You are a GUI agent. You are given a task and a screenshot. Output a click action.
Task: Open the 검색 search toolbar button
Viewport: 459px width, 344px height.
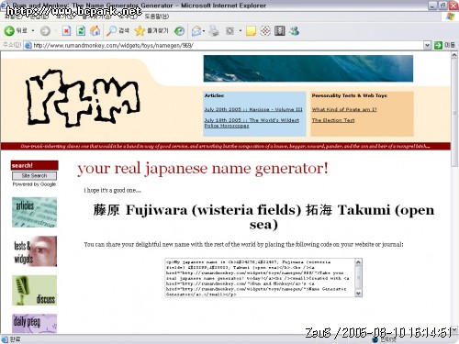pos(118,31)
